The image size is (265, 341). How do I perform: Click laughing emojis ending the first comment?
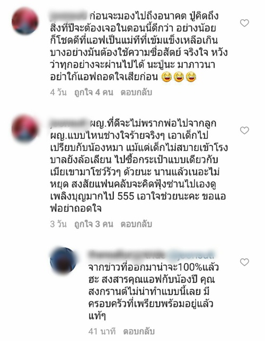(179, 77)
